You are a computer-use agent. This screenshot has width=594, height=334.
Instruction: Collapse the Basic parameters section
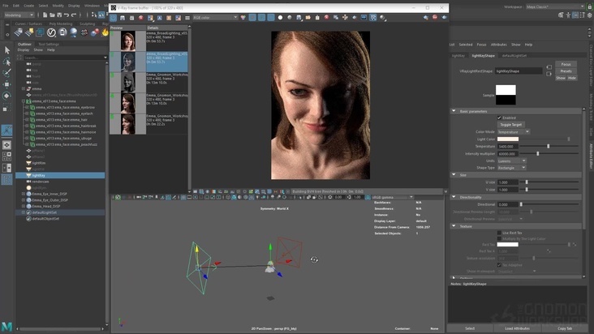coord(454,111)
